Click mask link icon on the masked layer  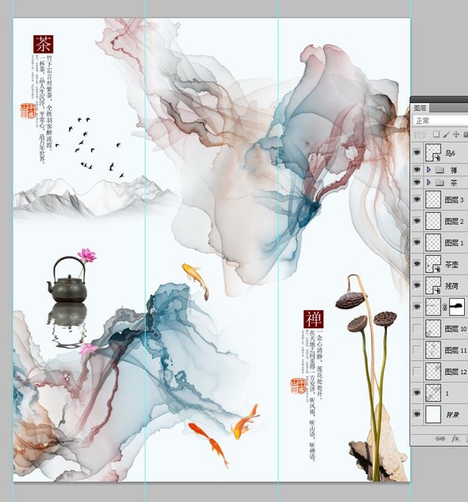[445, 307]
